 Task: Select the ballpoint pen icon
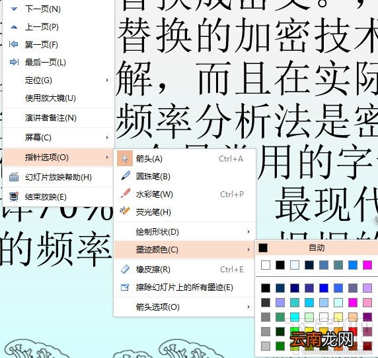pos(126,176)
